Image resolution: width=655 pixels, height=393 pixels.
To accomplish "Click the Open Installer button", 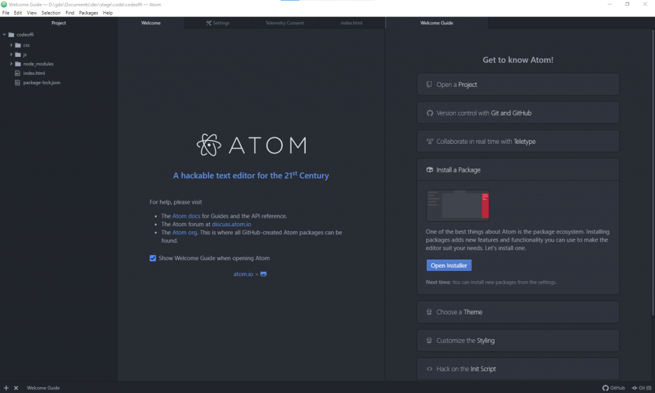I will click(448, 265).
